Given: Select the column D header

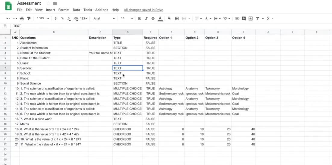Looking at the screenshot, I should click(x=127, y=32).
